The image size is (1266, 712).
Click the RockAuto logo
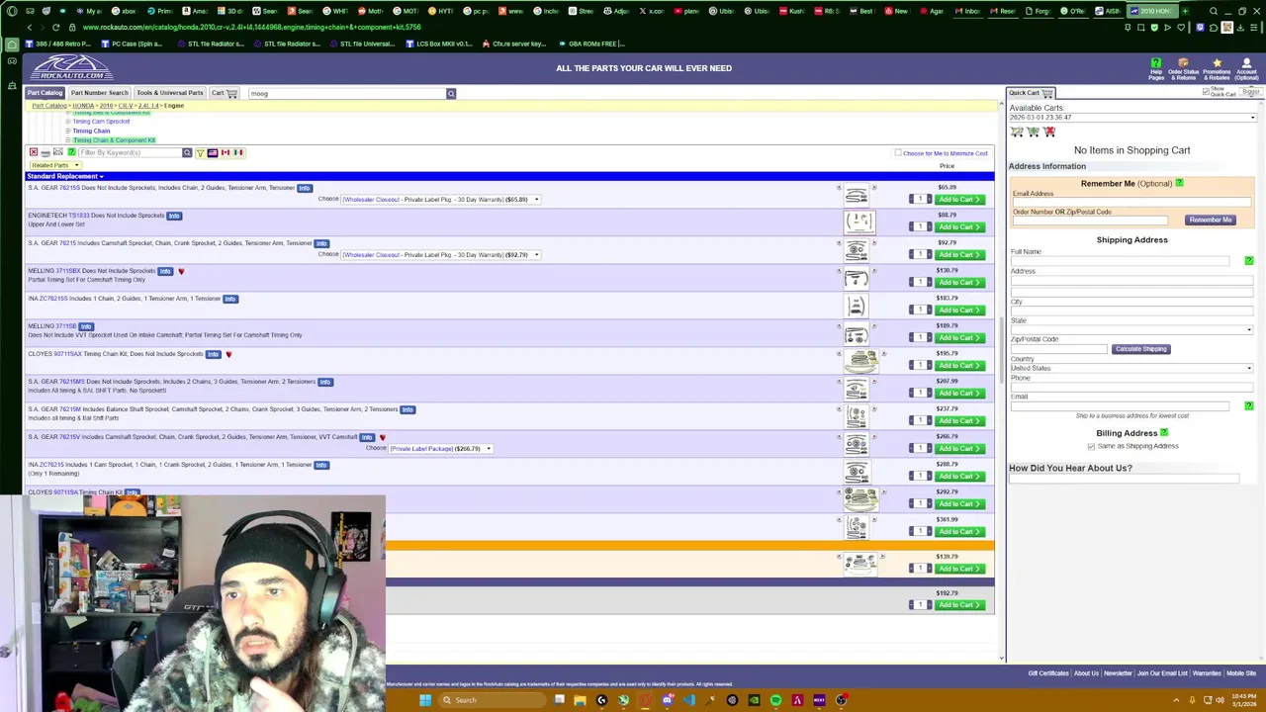pyautogui.click(x=71, y=68)
